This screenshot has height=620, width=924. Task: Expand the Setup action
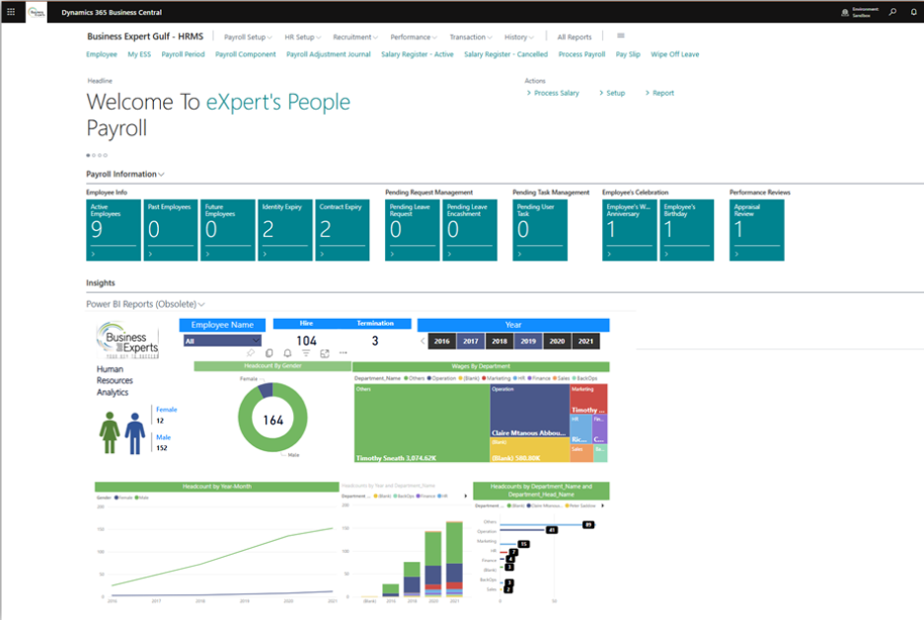tap(612, 93)
